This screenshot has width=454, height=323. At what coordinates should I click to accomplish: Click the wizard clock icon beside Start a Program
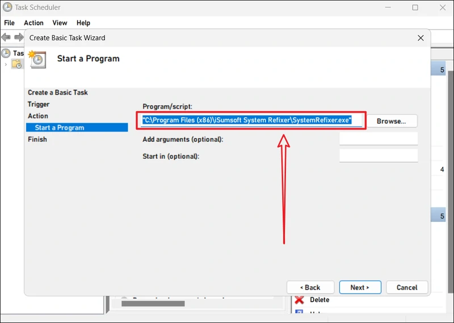(37, 60)
